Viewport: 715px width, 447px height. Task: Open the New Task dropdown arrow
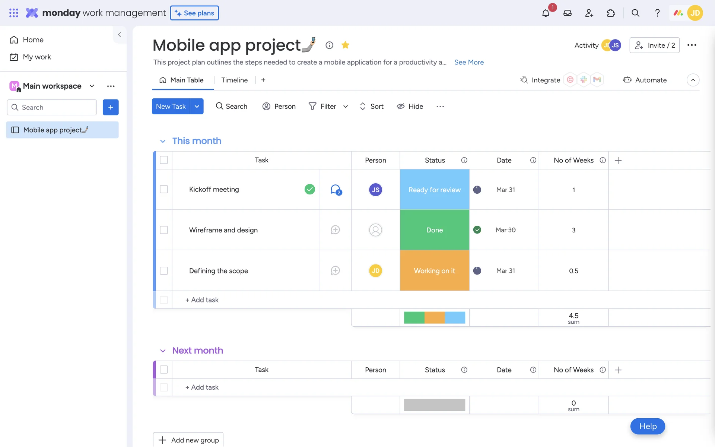click(197, 107)
